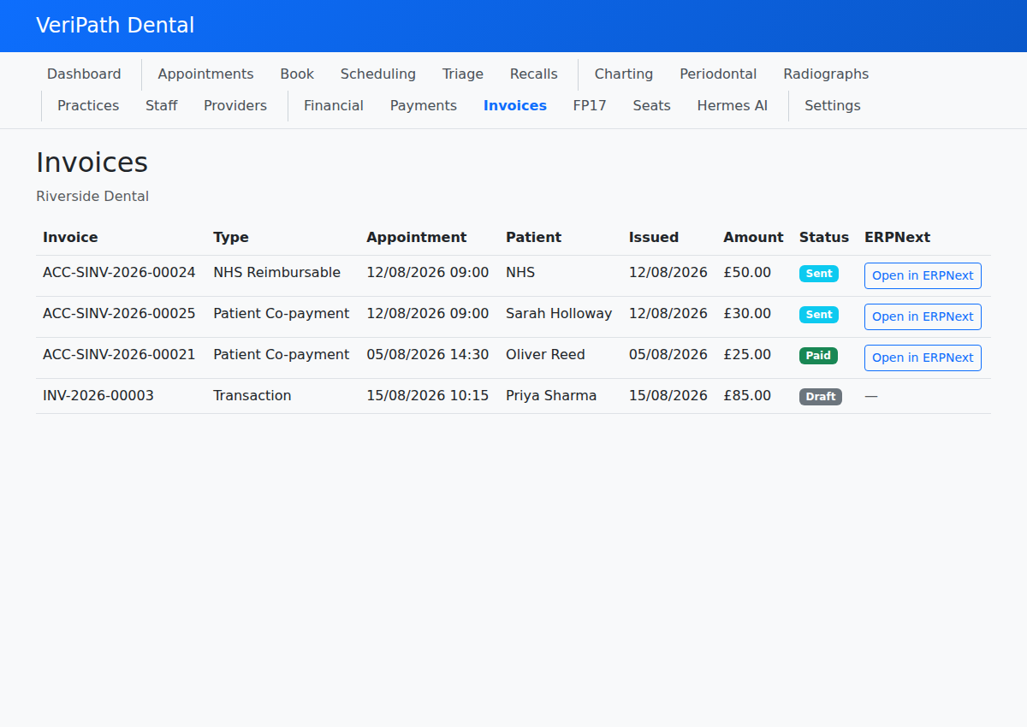
Task: Open the VeriPath Dental home link
Action: click(115, 26)
